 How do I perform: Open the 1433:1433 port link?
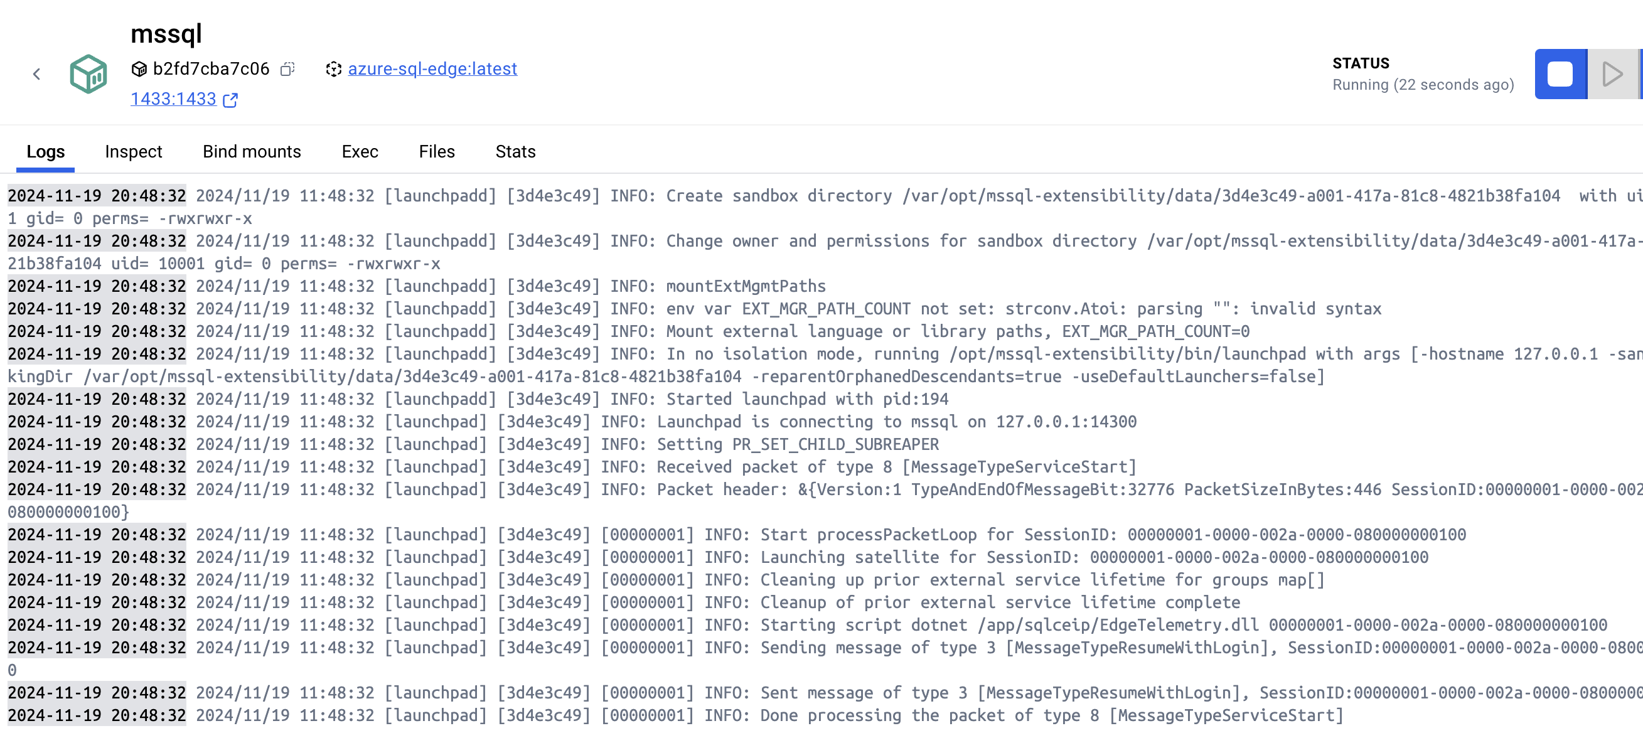point(173,100)
